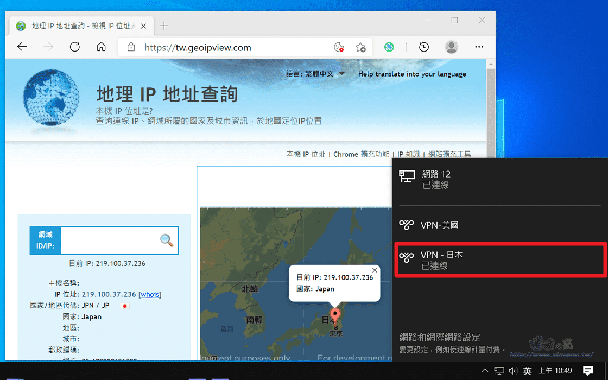Click Help translate into your language link

click(412, 74)
